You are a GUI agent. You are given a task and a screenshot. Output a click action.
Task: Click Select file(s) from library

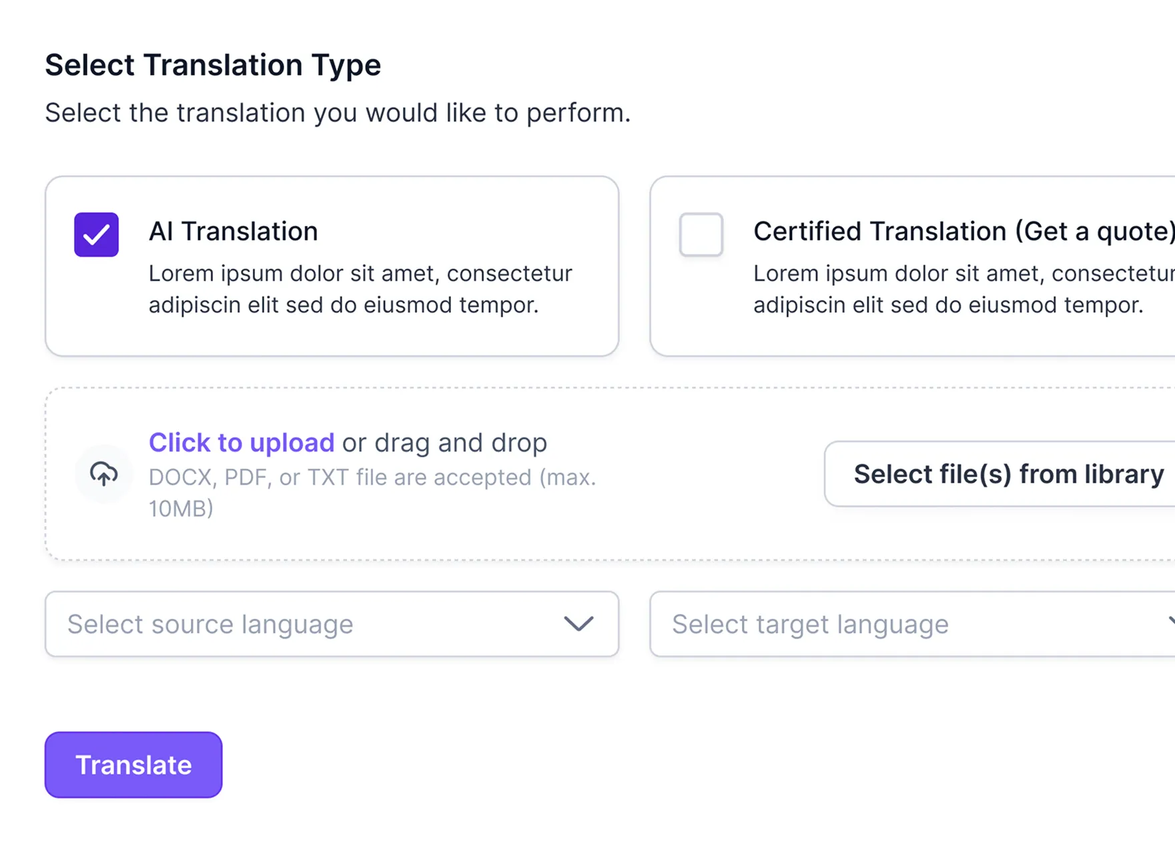click(1008, 473)
